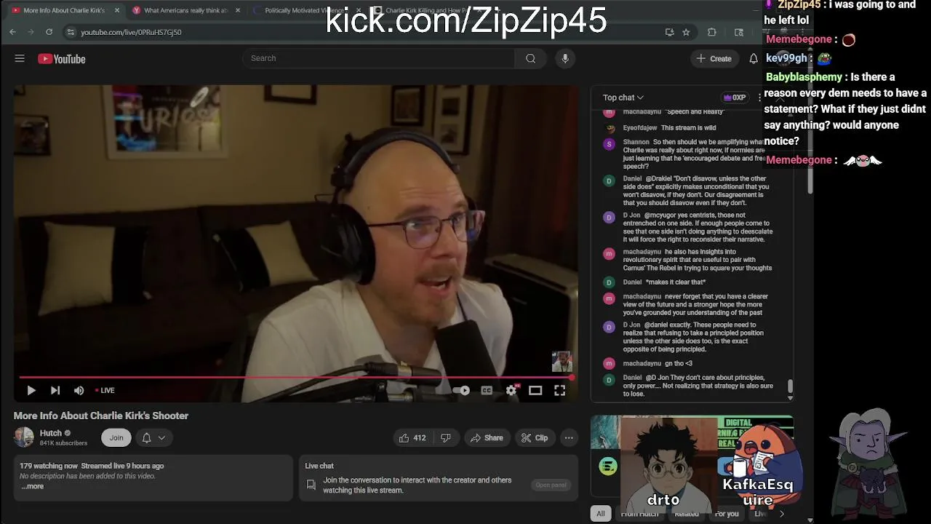
Task: Click browser back arrow
Action: [12, 32]
